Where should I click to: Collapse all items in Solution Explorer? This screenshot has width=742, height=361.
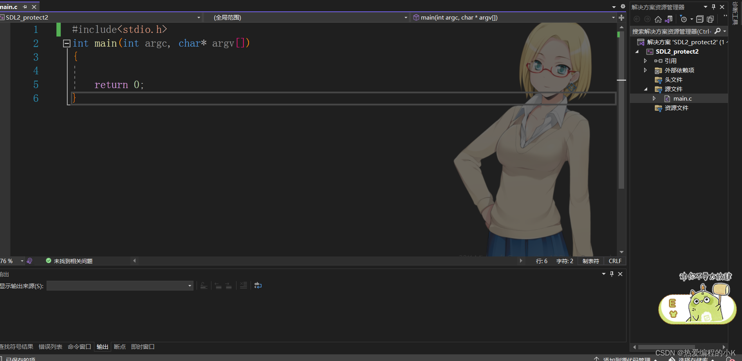coord(700,19)
